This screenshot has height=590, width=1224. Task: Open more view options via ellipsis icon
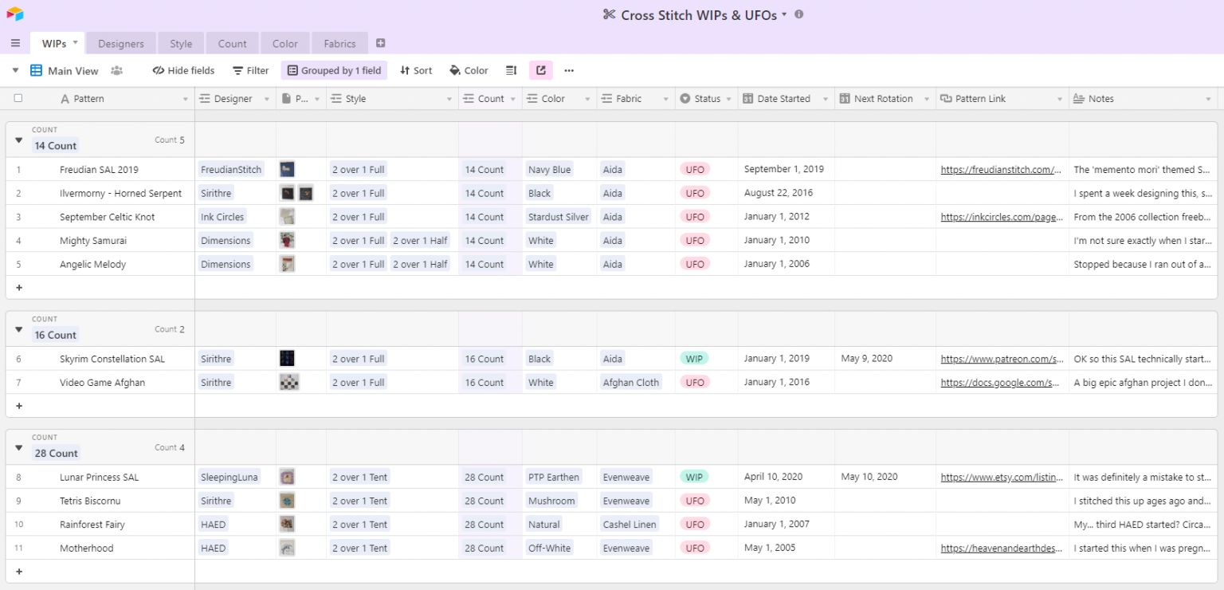coord(568,70)
